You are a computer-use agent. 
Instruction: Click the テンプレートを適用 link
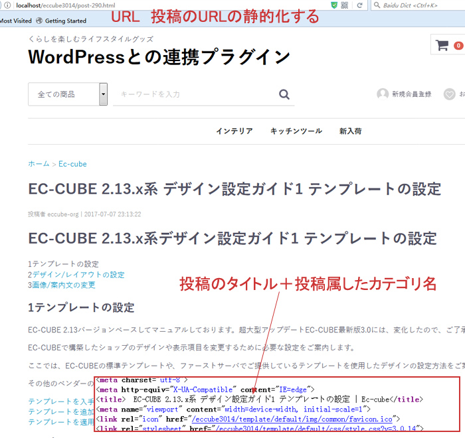(x=61, y=422)
